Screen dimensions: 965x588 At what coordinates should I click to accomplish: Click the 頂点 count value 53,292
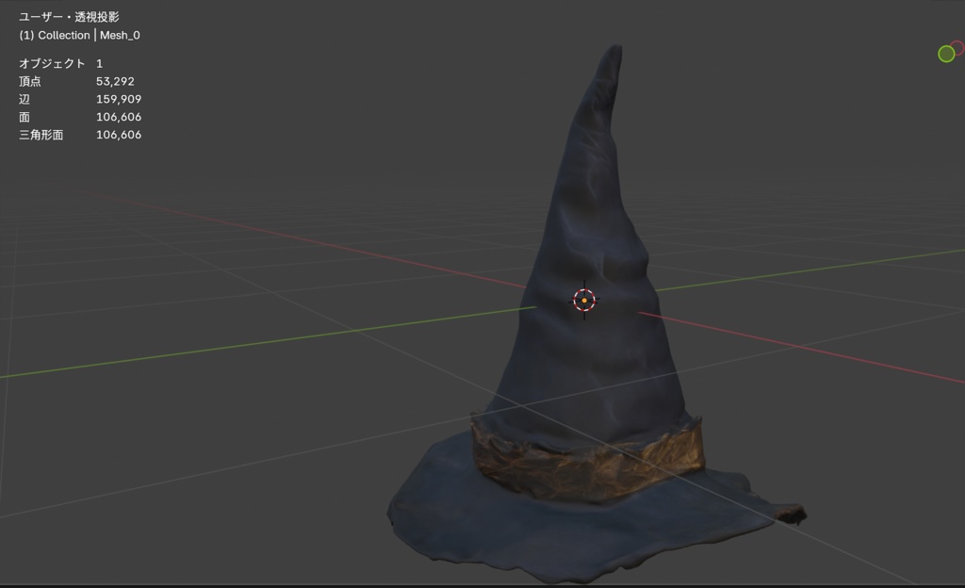click(115, 81)
